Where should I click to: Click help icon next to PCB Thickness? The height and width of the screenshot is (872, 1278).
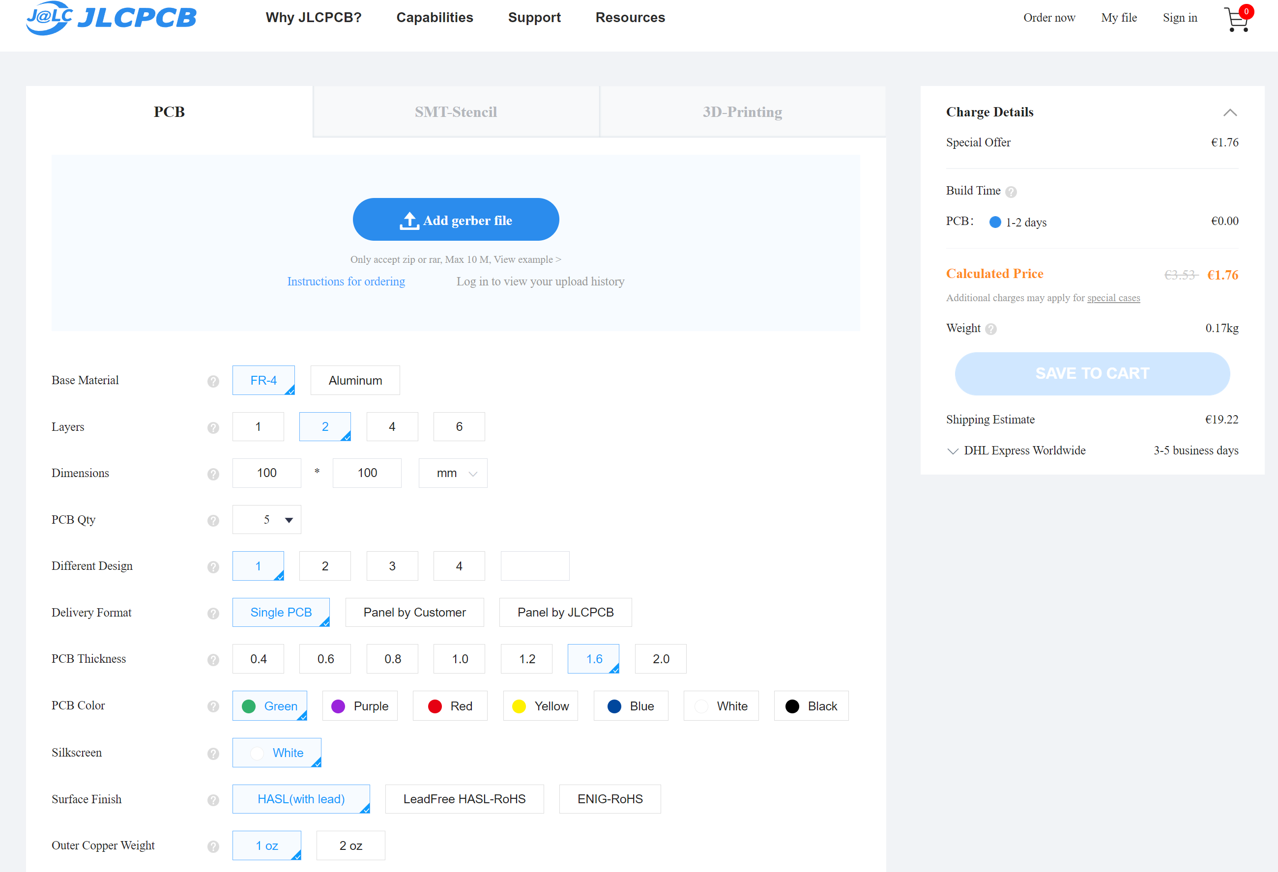213,659
